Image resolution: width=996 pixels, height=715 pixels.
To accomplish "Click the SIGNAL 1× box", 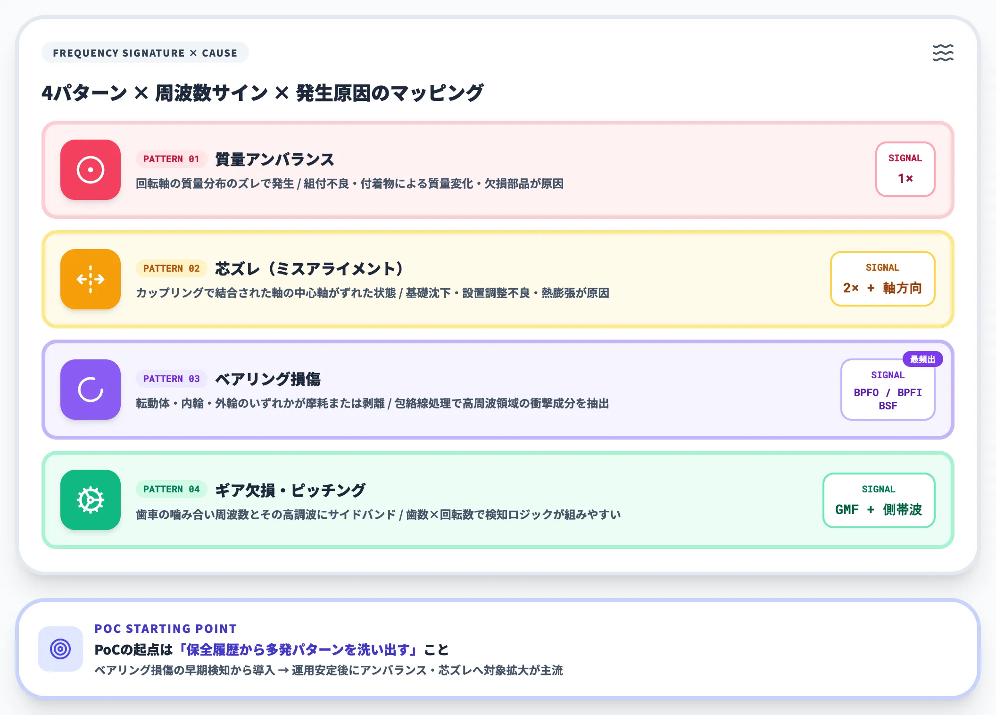I will 905,169.
